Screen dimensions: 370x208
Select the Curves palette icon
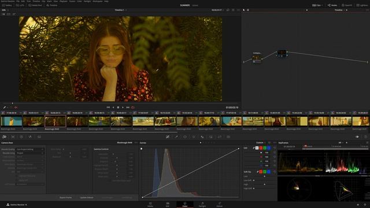tap(168, 137)
